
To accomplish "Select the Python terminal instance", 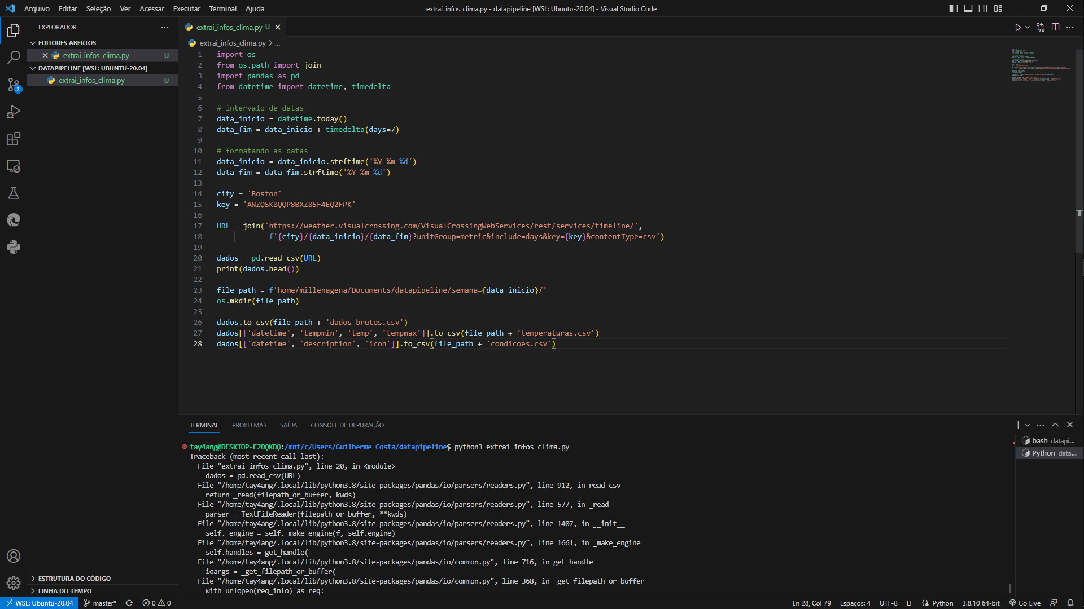I will tap(1048, 453).
